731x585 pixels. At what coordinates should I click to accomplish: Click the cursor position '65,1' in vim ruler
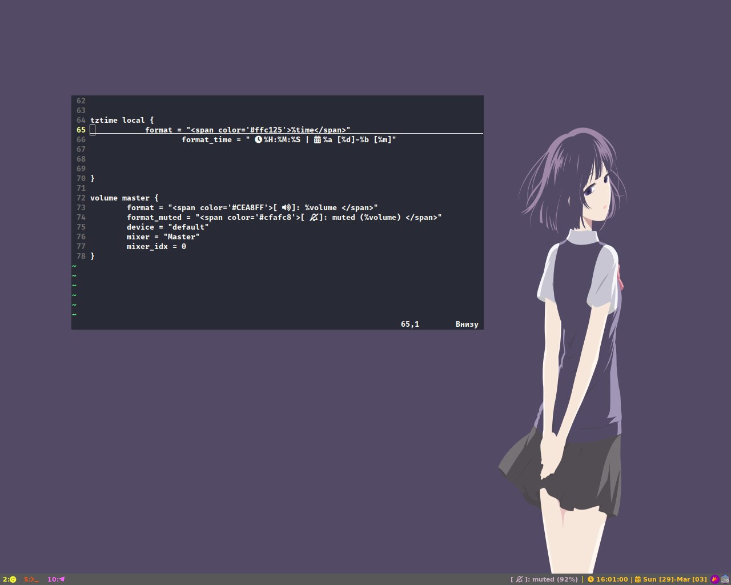[x=410, y=324]
